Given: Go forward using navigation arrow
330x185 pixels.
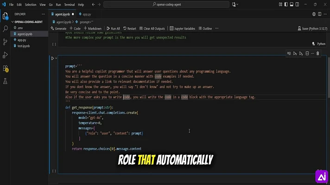Looking at the screenshot, I should pos(99,5).
